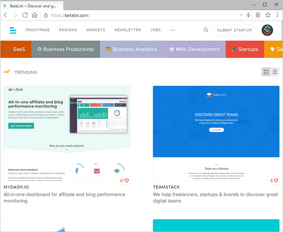Switch to list view layout
Screen dimensions: 283x232
275,72
